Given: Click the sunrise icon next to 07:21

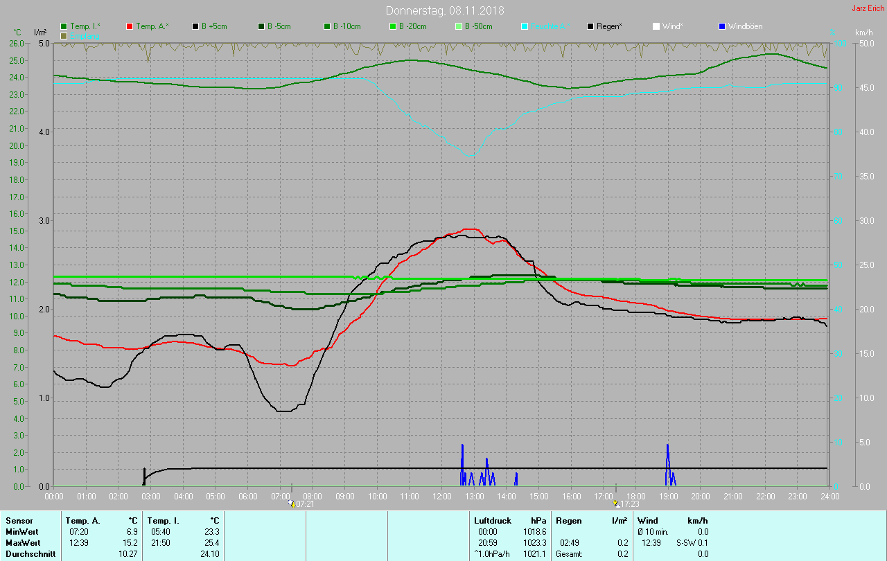Looking at the screenshot, I should (x=292, y=504).
